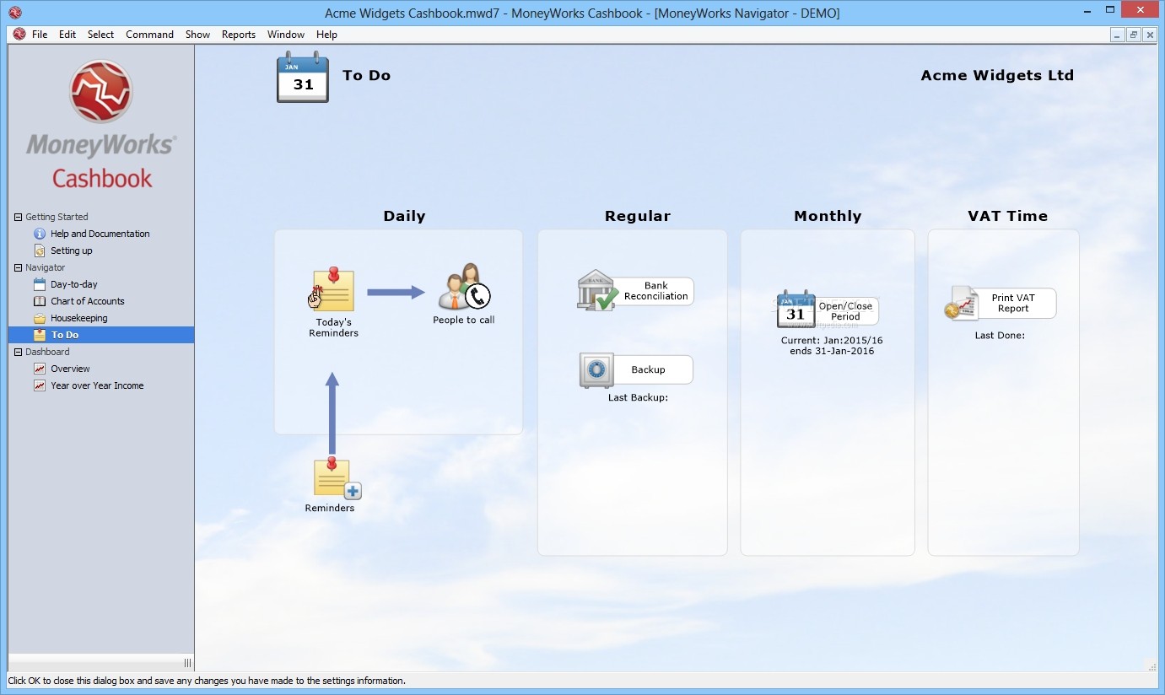This screenshot has height=695, width=1165.
Task: Click the Help and Documentation info icon
Action: coord(40,234)
